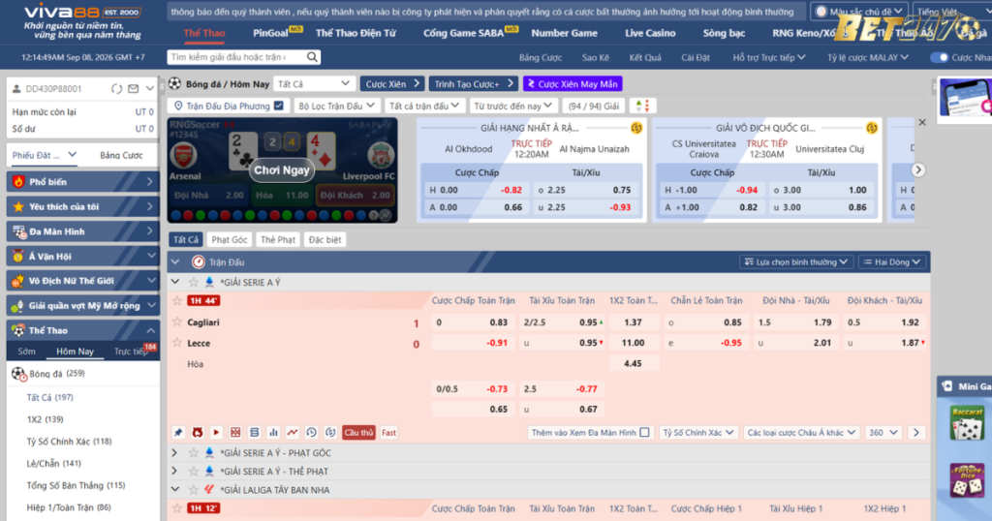Click the coin icon on Al Okhdood card
Image resolution: width=992 pixels, height=521 pixels.
pyautogui.click(x=636, y=129)
